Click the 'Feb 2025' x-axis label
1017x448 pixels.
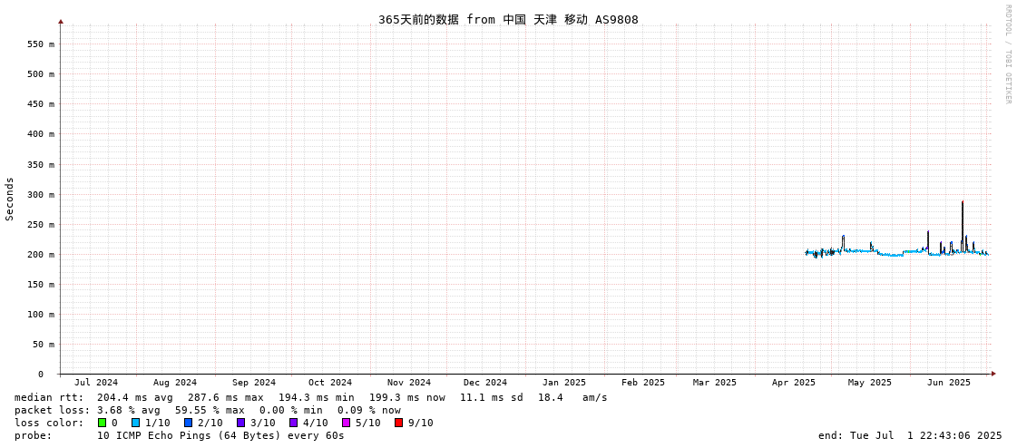[642, 383]
